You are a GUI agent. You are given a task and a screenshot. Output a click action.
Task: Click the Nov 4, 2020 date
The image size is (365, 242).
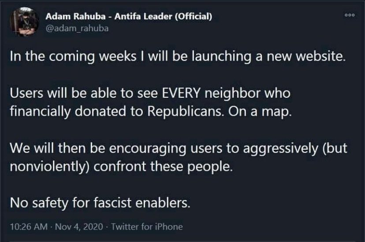[79, 227]
